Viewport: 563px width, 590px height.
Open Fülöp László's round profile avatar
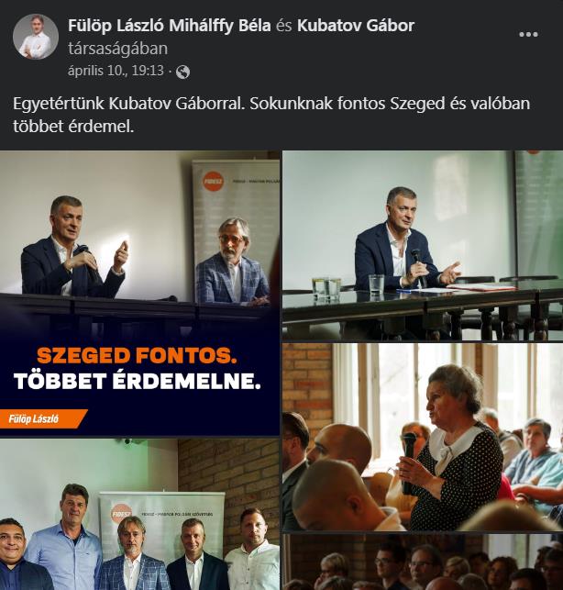click(x=36, y=37)
